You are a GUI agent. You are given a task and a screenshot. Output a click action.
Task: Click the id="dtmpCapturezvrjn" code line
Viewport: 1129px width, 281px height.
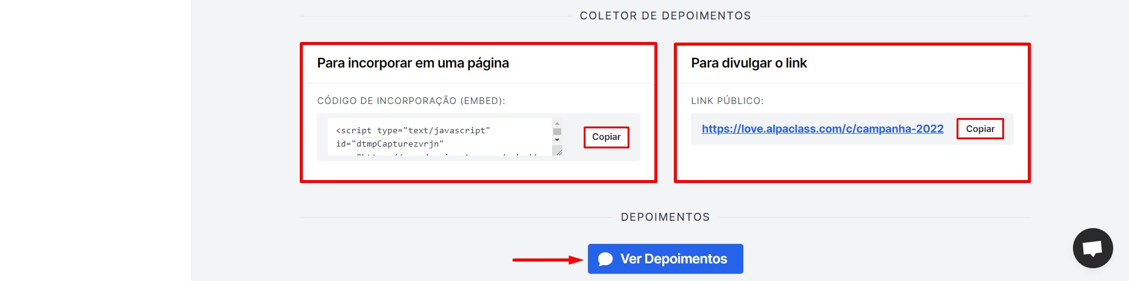390,144
